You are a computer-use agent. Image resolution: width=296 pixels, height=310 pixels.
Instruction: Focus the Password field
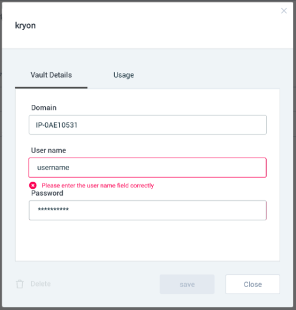coord(147,210)
